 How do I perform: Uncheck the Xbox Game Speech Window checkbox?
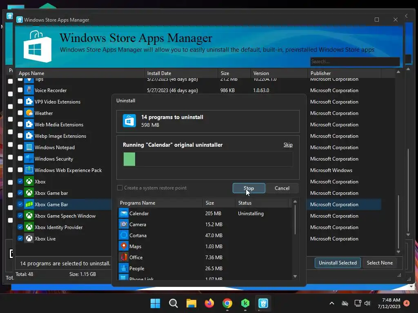click(20, 216)
